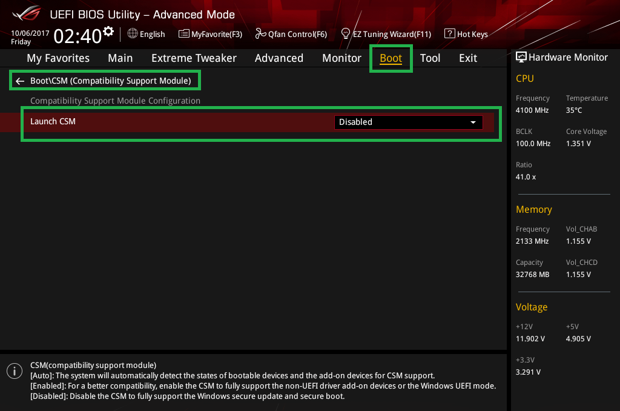Screen dimensions: 620x411
Task: Click the [Disabled] help description line
Action: 188,396
